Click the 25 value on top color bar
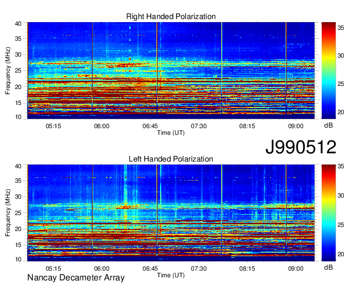The image size is (350, 284). pos(341,84)
